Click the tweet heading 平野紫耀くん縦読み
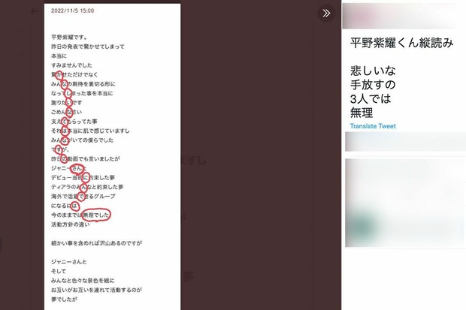Screen dimensions: 466x310 pos(402,43)
